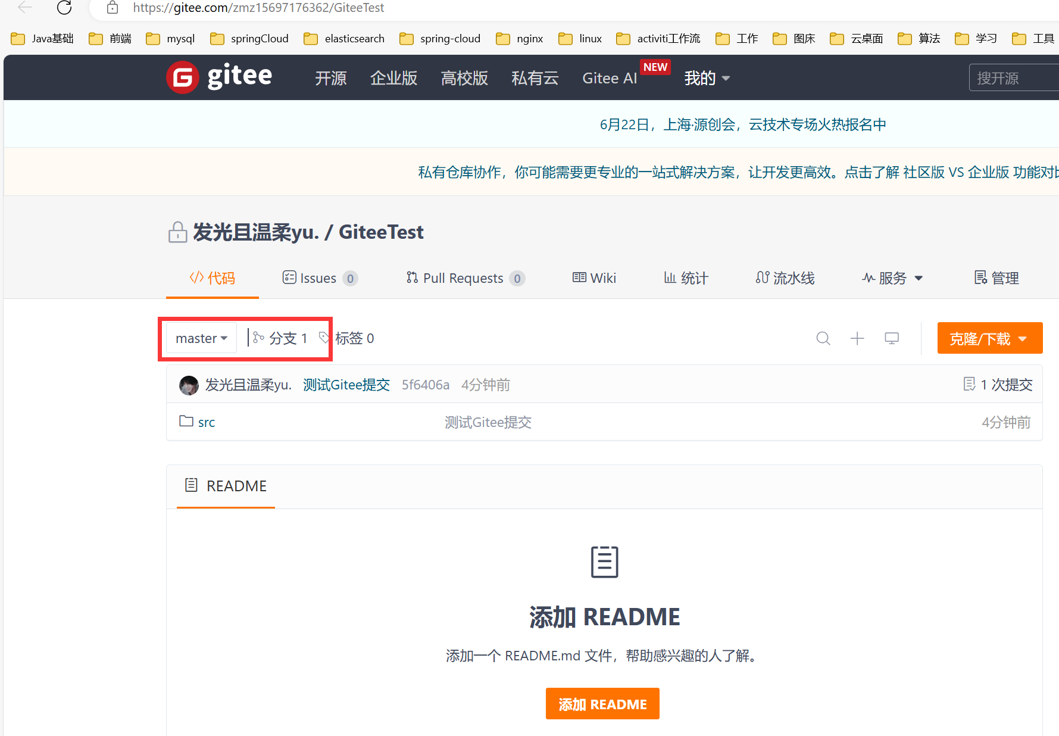This screenshot has height=736, width=1059.
Task: Click the avatar of 发光且温柔yu.
Action: coord(189,385)
